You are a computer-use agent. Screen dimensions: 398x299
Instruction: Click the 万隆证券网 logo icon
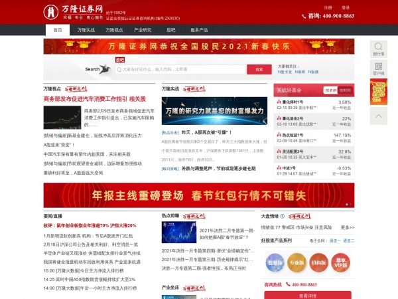point(51,12)
